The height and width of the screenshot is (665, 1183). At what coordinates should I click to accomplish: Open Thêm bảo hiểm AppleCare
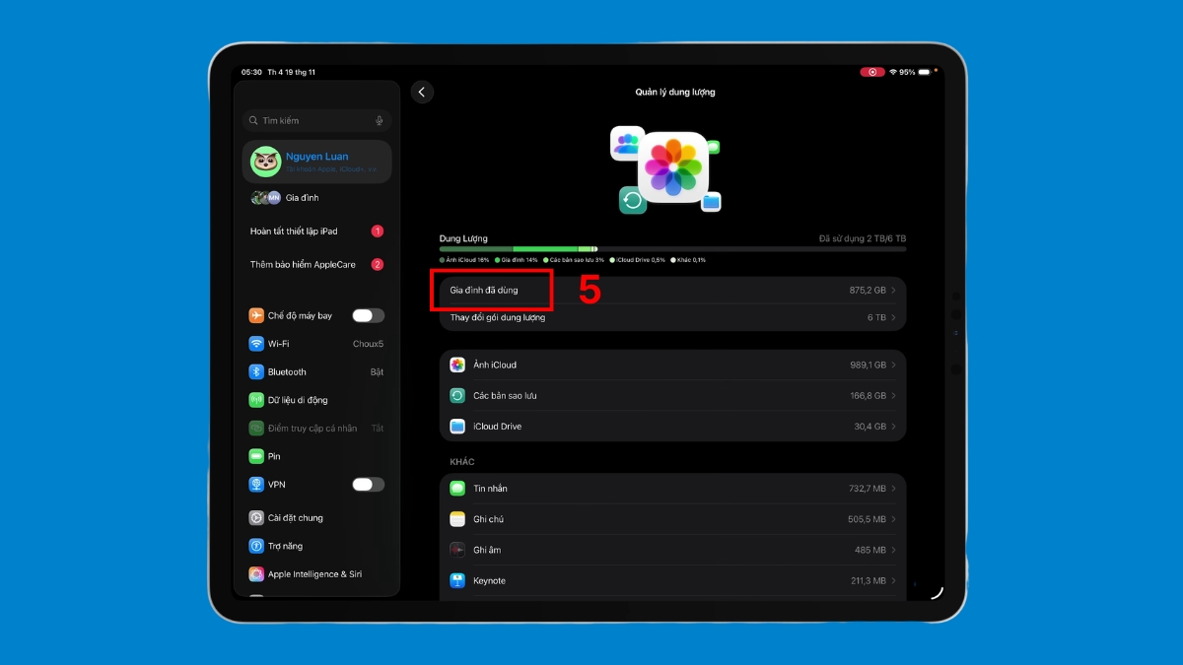[x=316, y=264]
